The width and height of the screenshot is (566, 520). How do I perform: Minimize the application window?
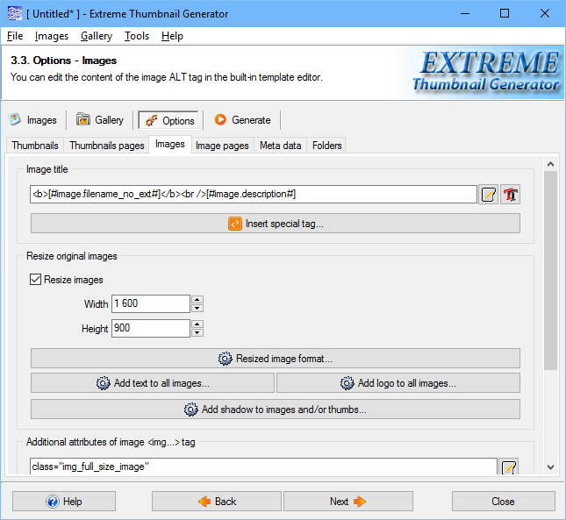click(x=465, y=14)
